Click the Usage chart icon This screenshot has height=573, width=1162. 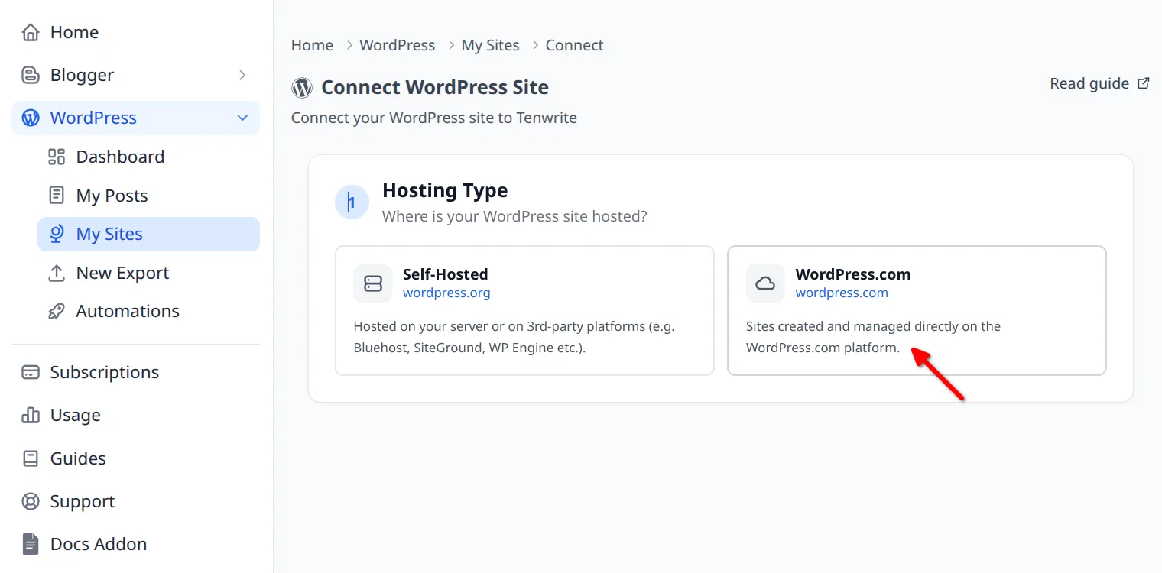click(31, 415)
